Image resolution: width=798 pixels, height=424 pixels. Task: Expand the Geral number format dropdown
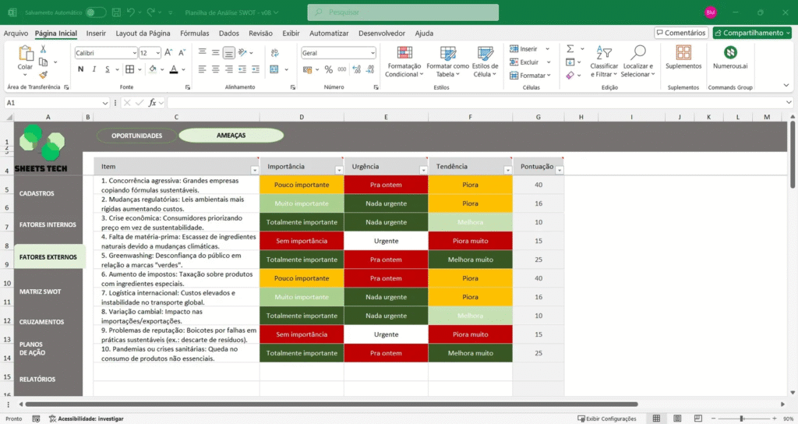(372, 53)
